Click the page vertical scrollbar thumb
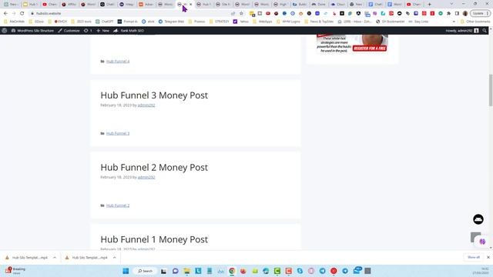Image resolution: width=493 pixels, height=277 pixels. pyautogui.click(x=491, y=90)
